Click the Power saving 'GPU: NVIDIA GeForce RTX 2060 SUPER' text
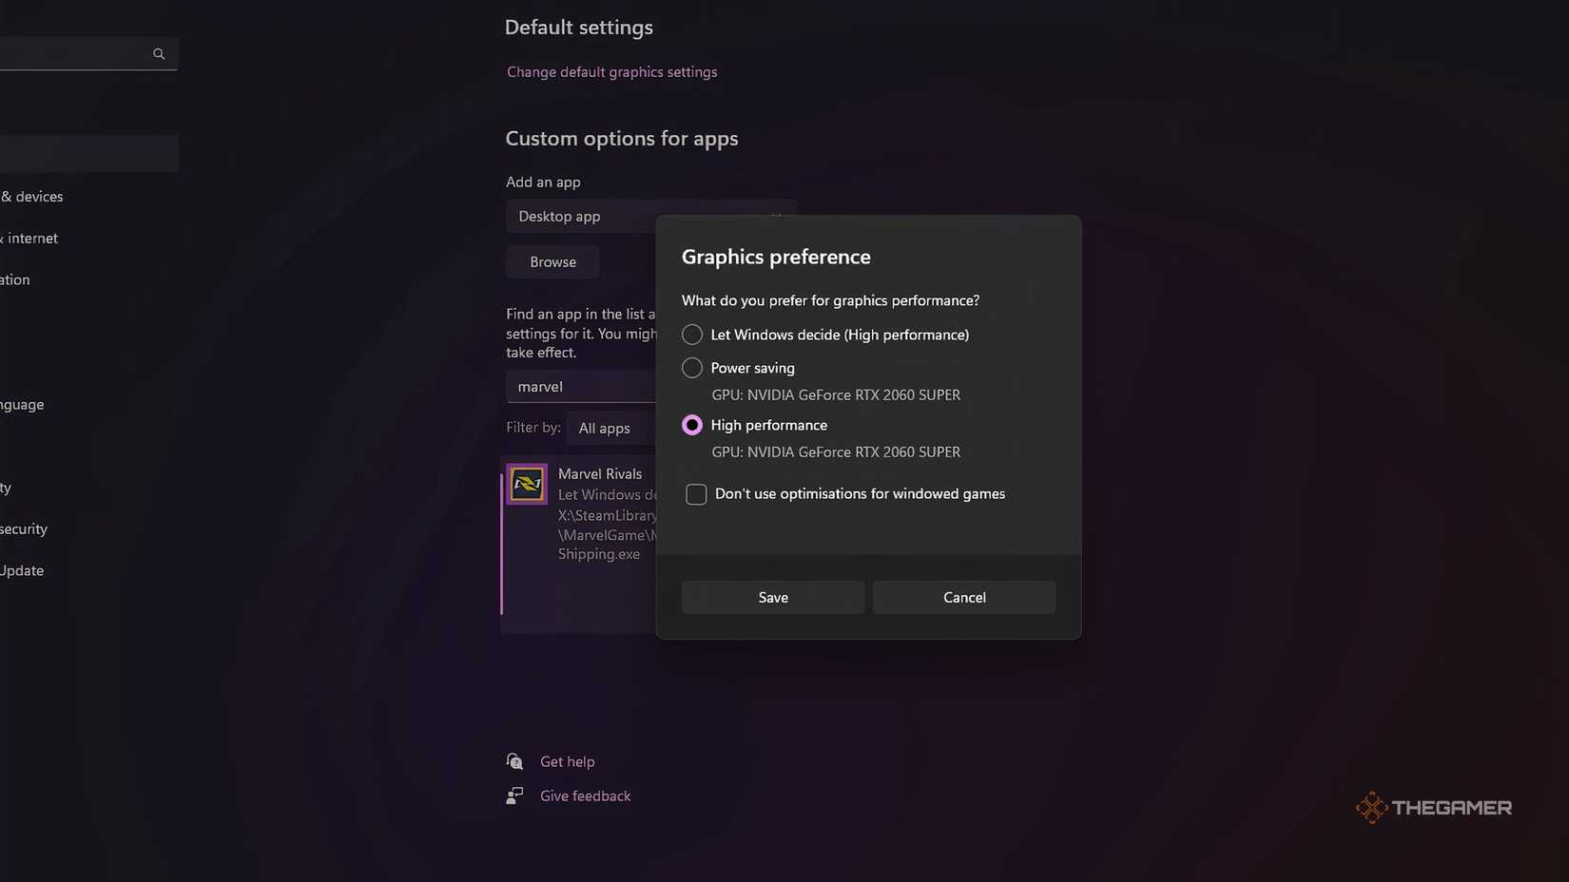The width and height of the screenshot is (1569, 882). 836,395
